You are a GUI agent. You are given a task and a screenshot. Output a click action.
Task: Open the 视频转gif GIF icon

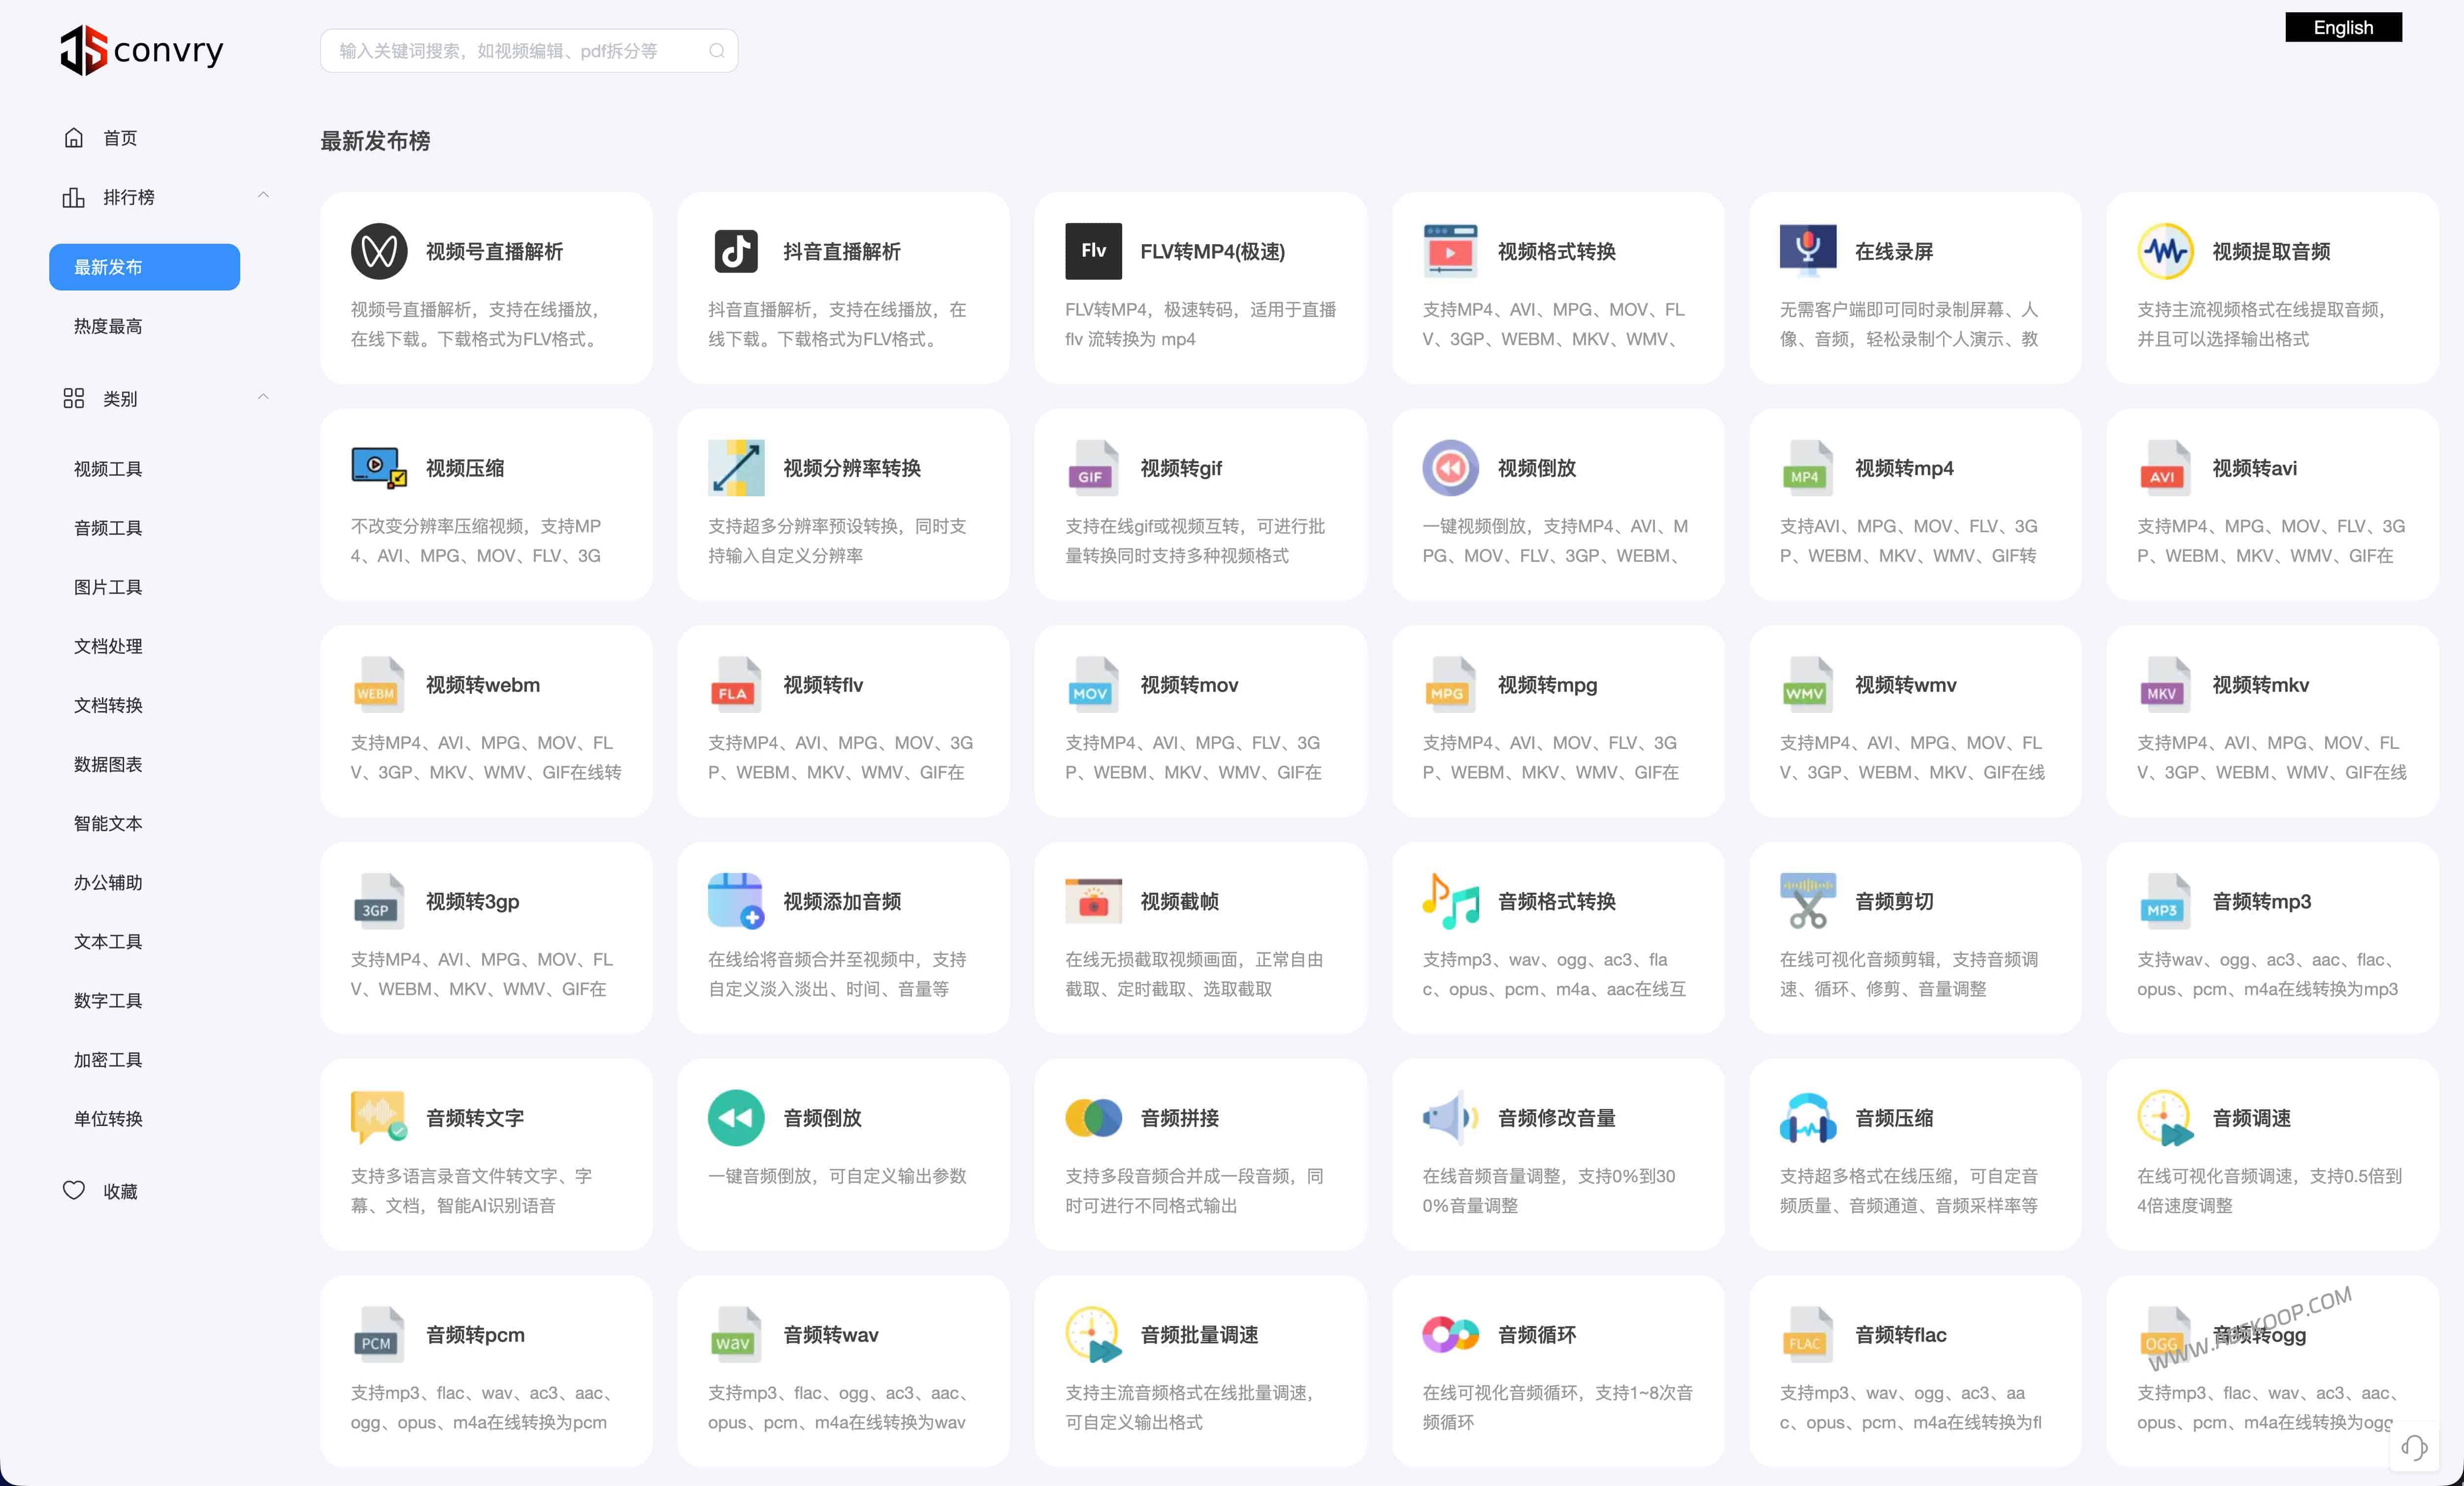pyautogui.click(x=1093, y=467)
